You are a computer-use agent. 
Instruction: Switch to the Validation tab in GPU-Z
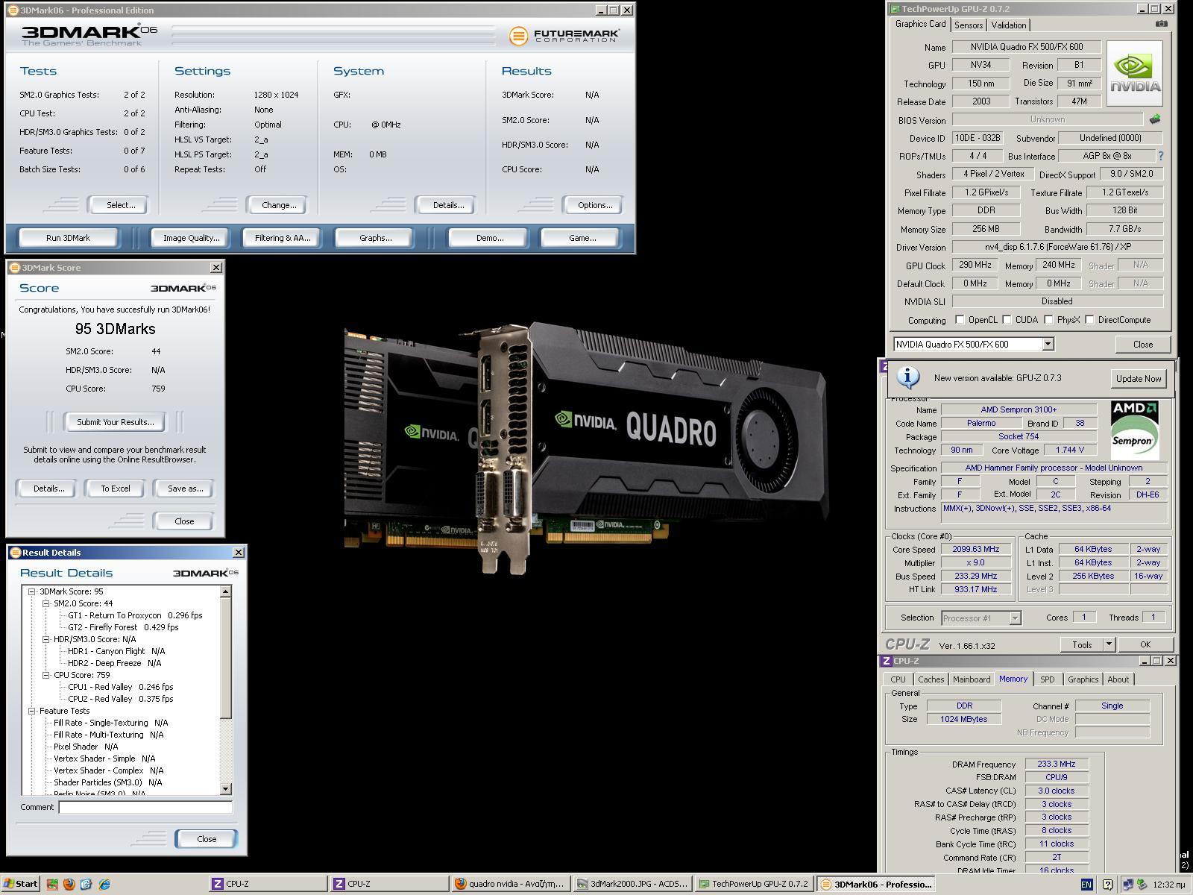[1009, 25]
